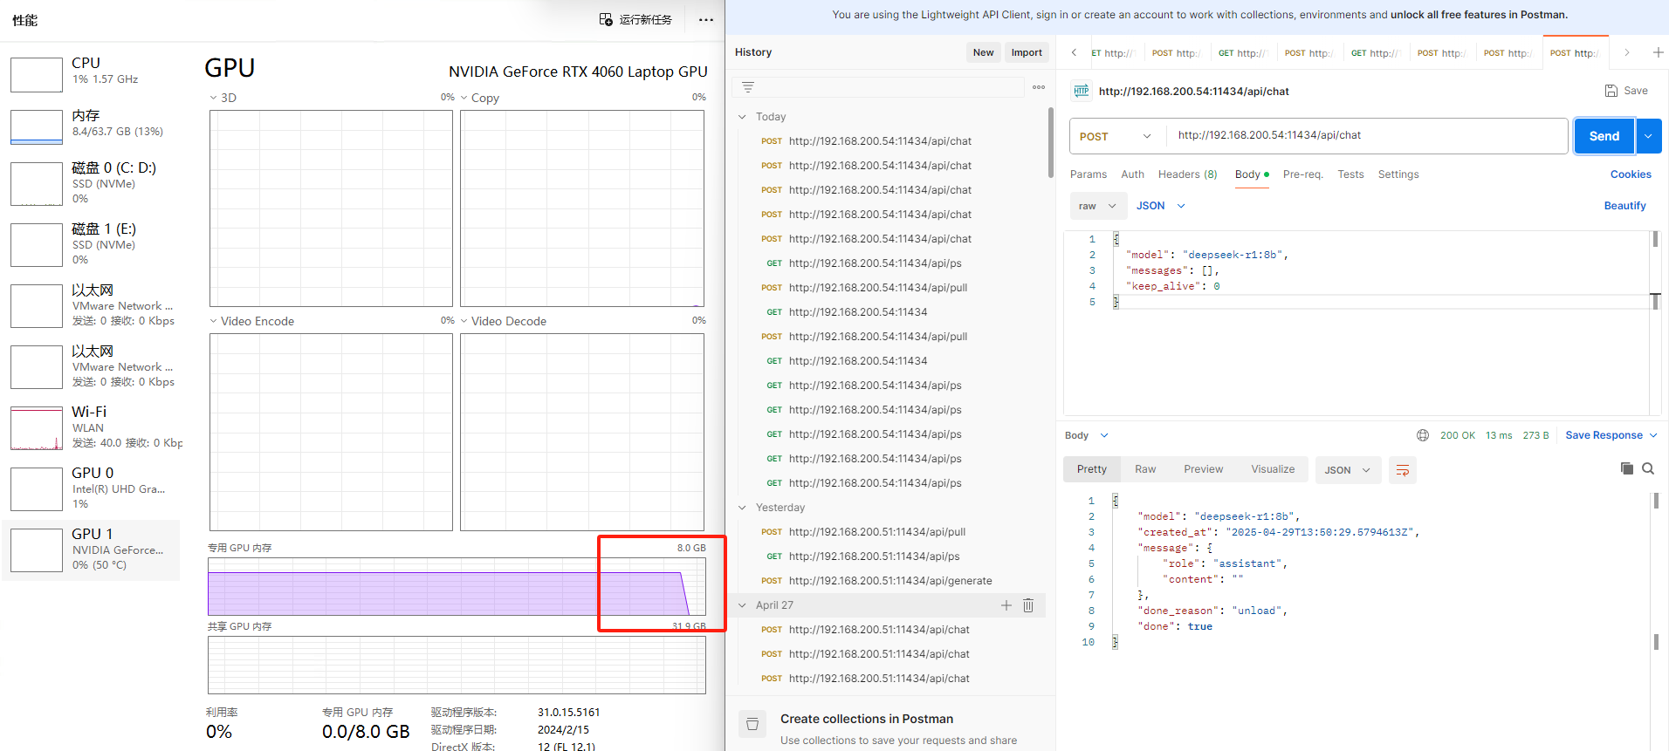The width and height of the screenshot is (1669, 751).
Task: Search the response with the magnifier icon
Action: [x=1648, y=468]
